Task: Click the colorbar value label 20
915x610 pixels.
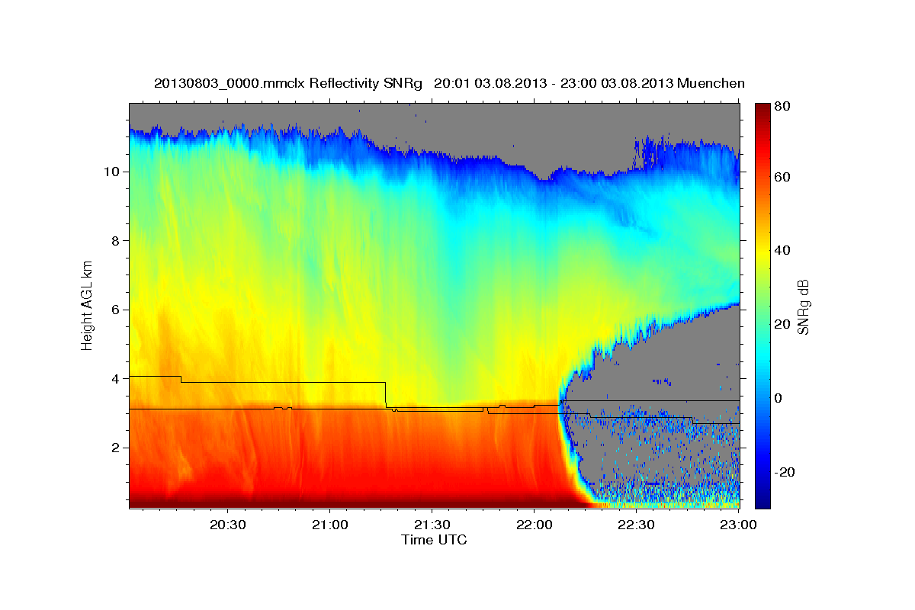Action: (782, 324)
